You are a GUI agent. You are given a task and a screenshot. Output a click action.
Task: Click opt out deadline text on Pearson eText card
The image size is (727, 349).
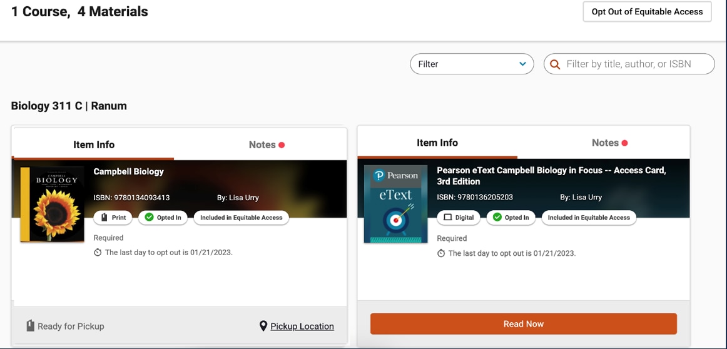click(x=512, y=253)
